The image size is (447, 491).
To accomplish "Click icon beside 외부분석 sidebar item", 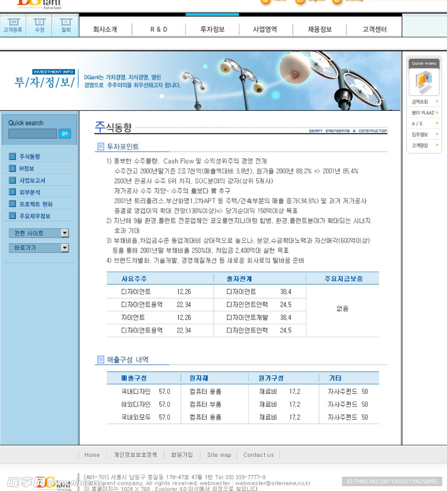I will (x=12, y=192).
